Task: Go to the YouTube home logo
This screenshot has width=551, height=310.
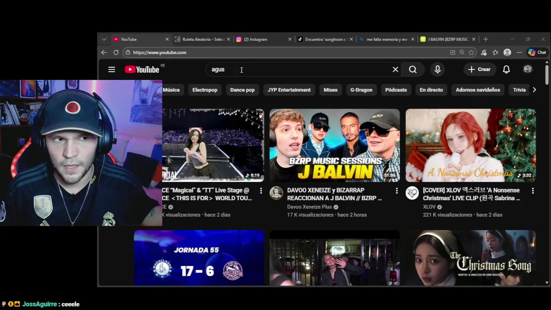Action: (142, 69)
